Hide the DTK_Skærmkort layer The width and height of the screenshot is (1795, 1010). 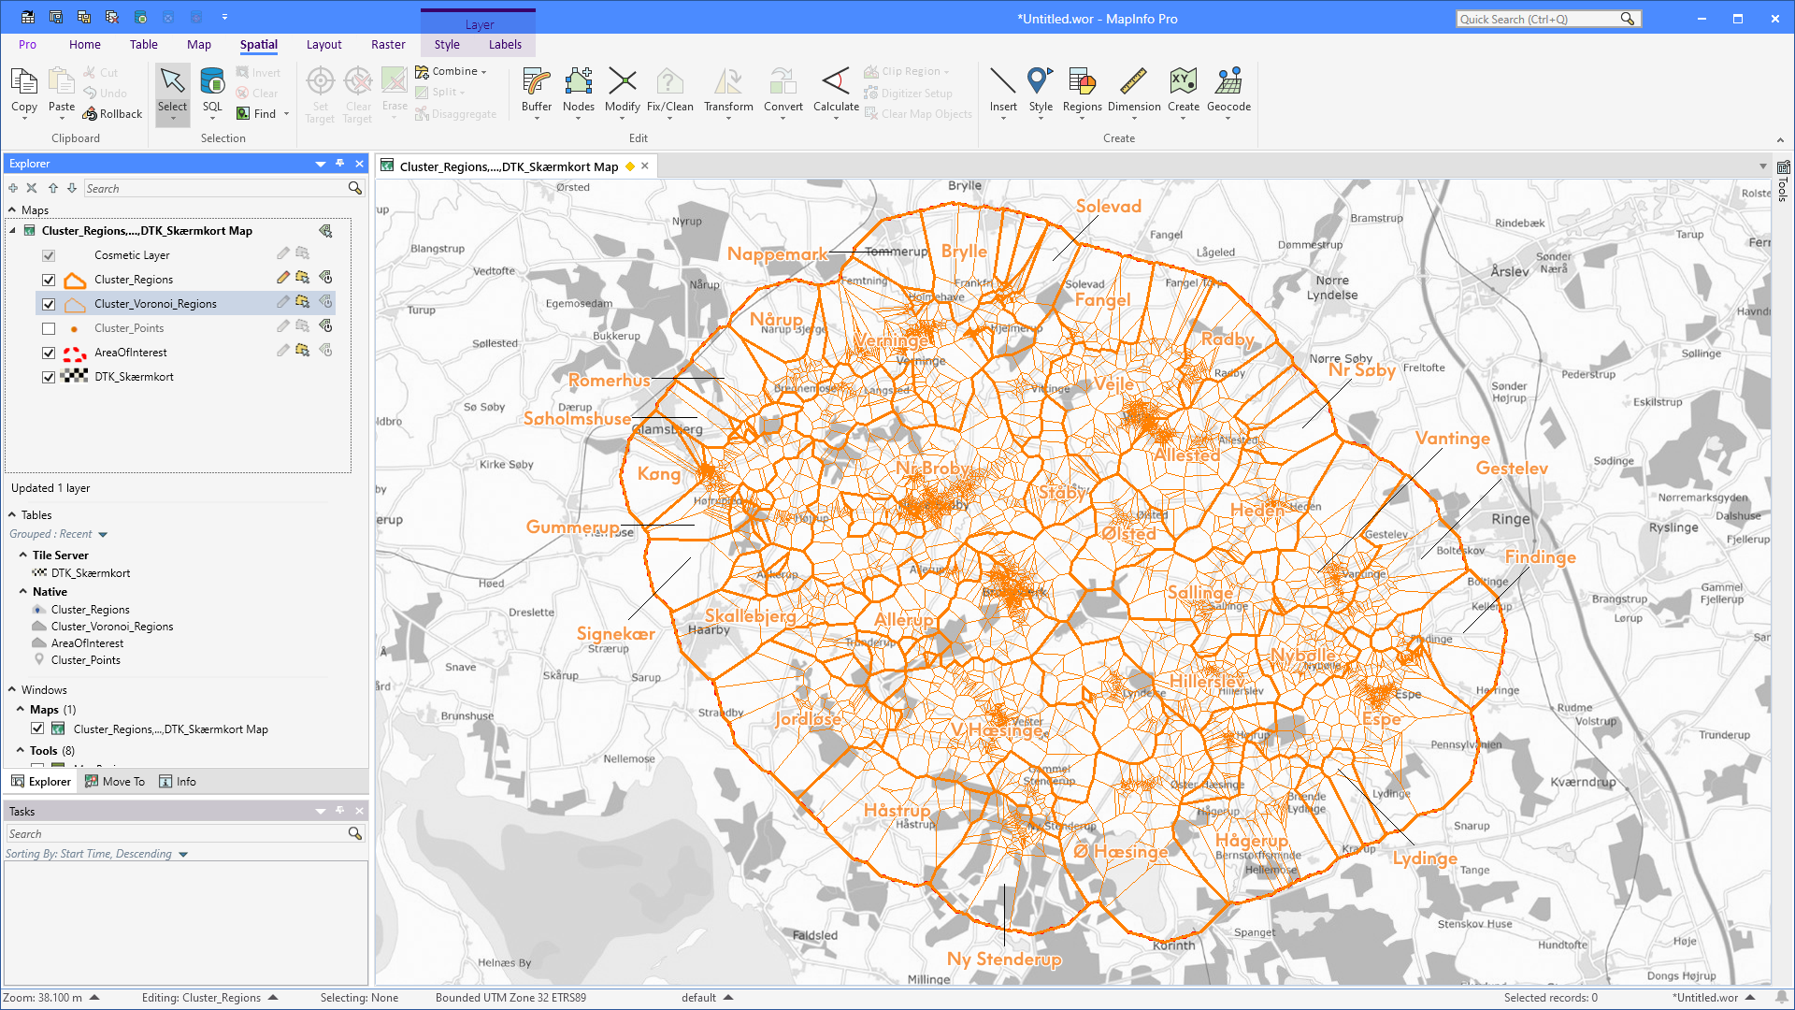click(x=48, y=377)
